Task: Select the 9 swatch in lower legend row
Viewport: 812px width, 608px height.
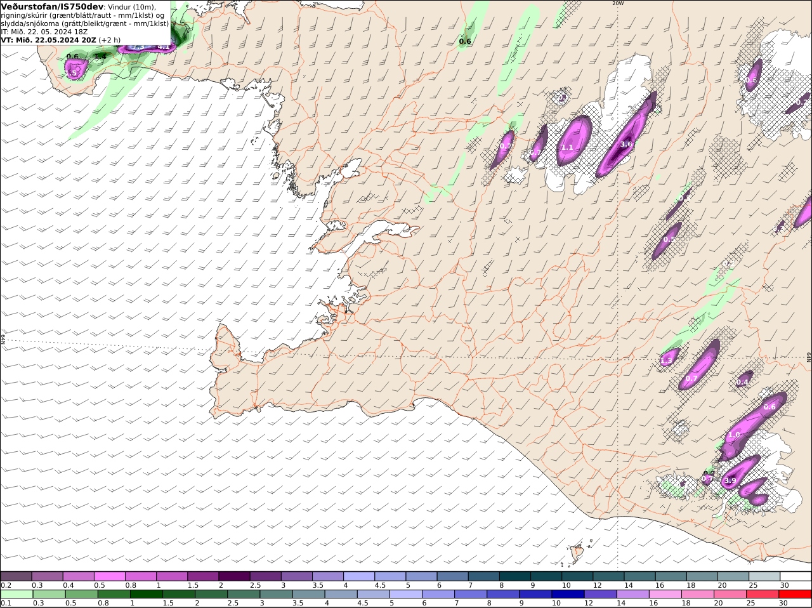Action: pyautogui.click(x=535, y=595)
